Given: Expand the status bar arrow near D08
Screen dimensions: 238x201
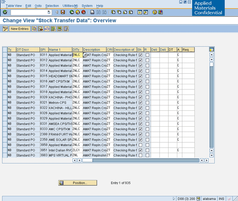Looking at the screenshot, I should 174,198.
